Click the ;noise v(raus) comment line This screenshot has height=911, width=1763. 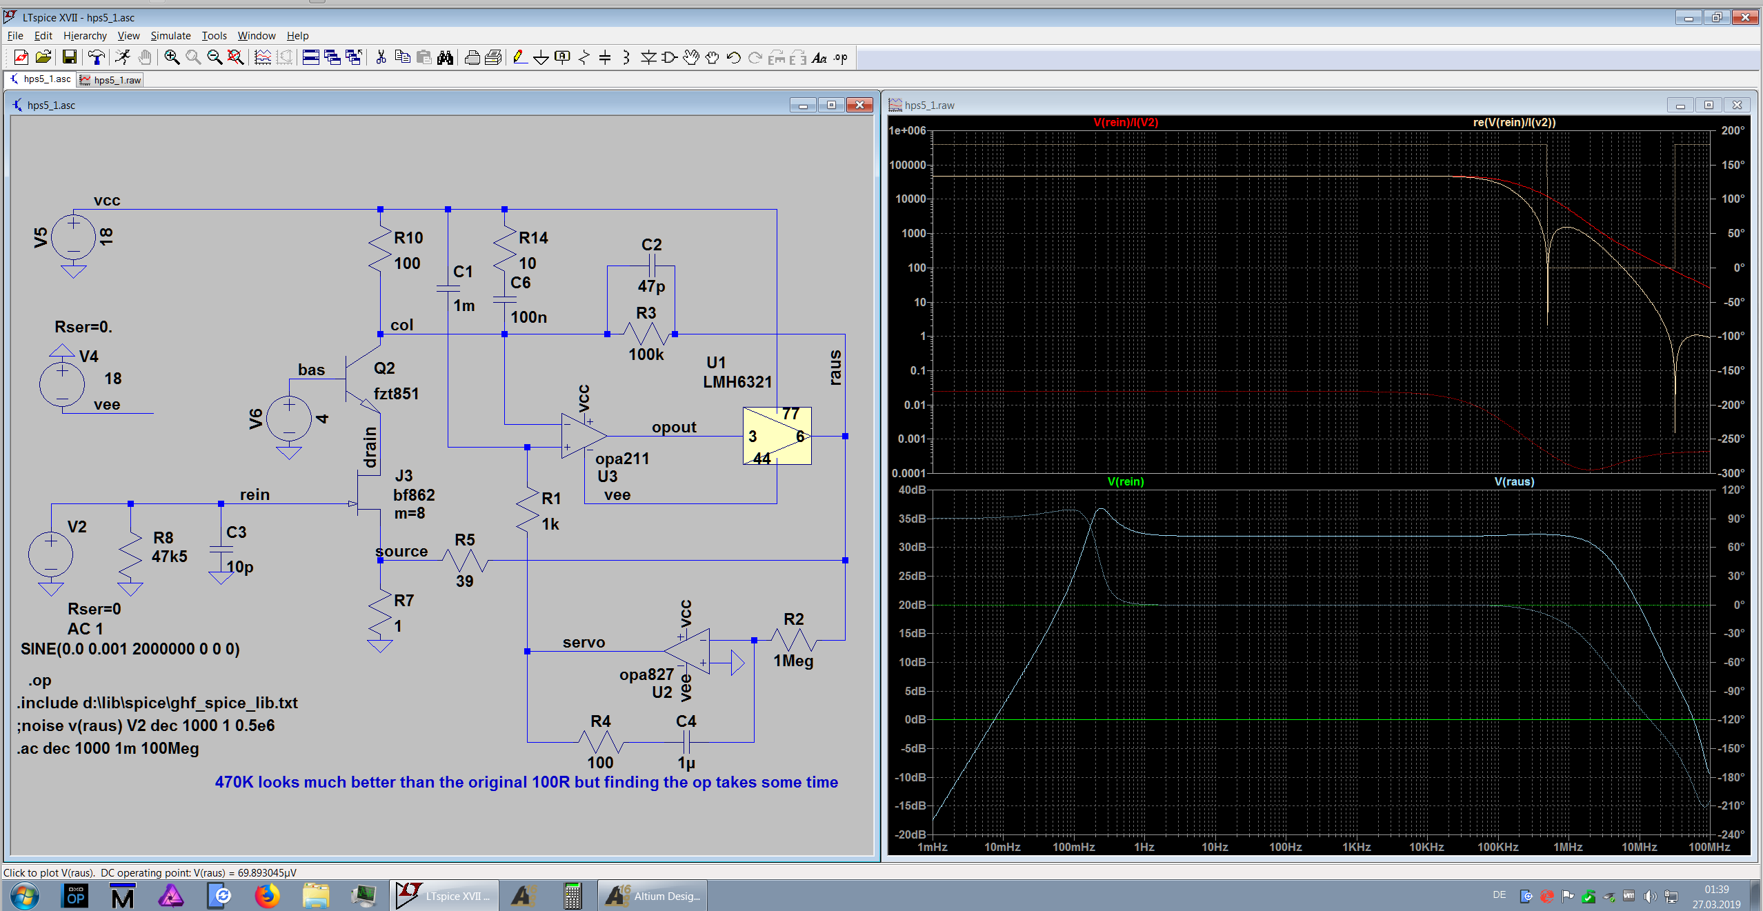[146, 725]
